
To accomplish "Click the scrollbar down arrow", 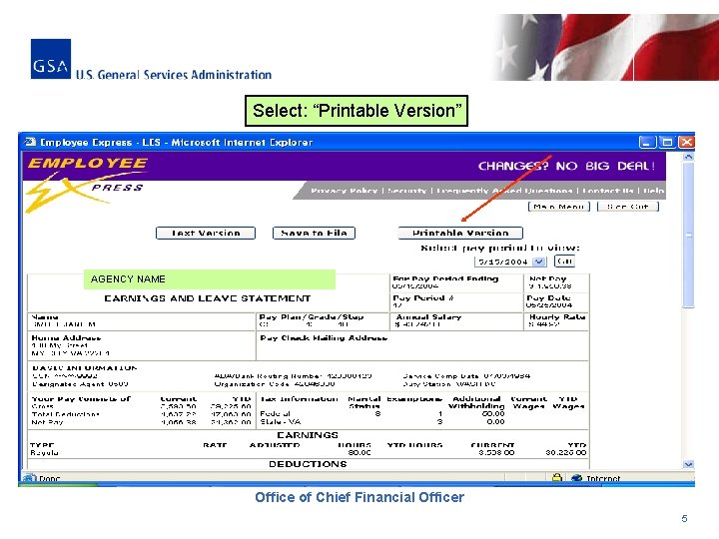I will [x=688, y=464].
